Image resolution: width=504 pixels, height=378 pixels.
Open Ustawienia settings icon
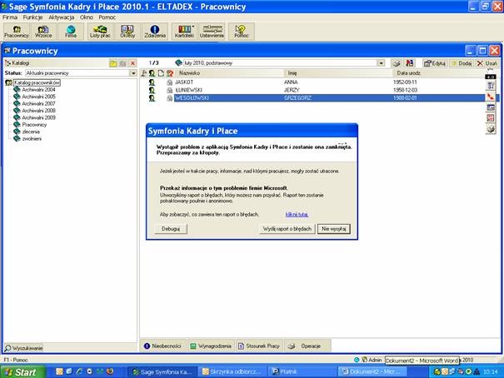[x=212, y=32]
